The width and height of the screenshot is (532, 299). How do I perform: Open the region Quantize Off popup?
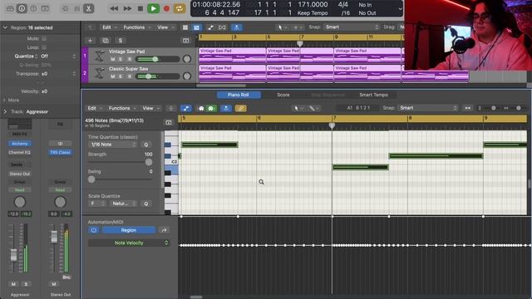[57, 56]
